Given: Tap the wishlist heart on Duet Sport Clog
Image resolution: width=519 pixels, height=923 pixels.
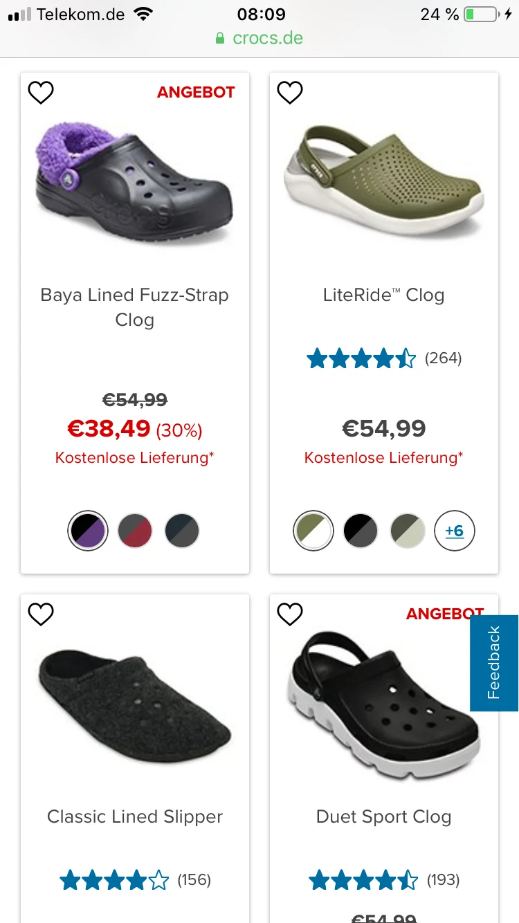Looking at the screenshot, I should [290, 614].
